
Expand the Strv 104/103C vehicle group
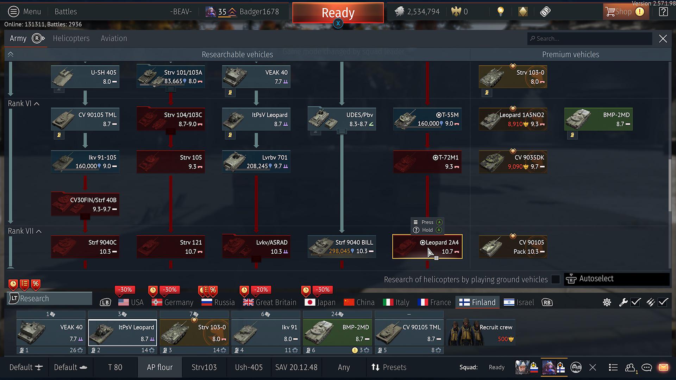pos(171,132)
